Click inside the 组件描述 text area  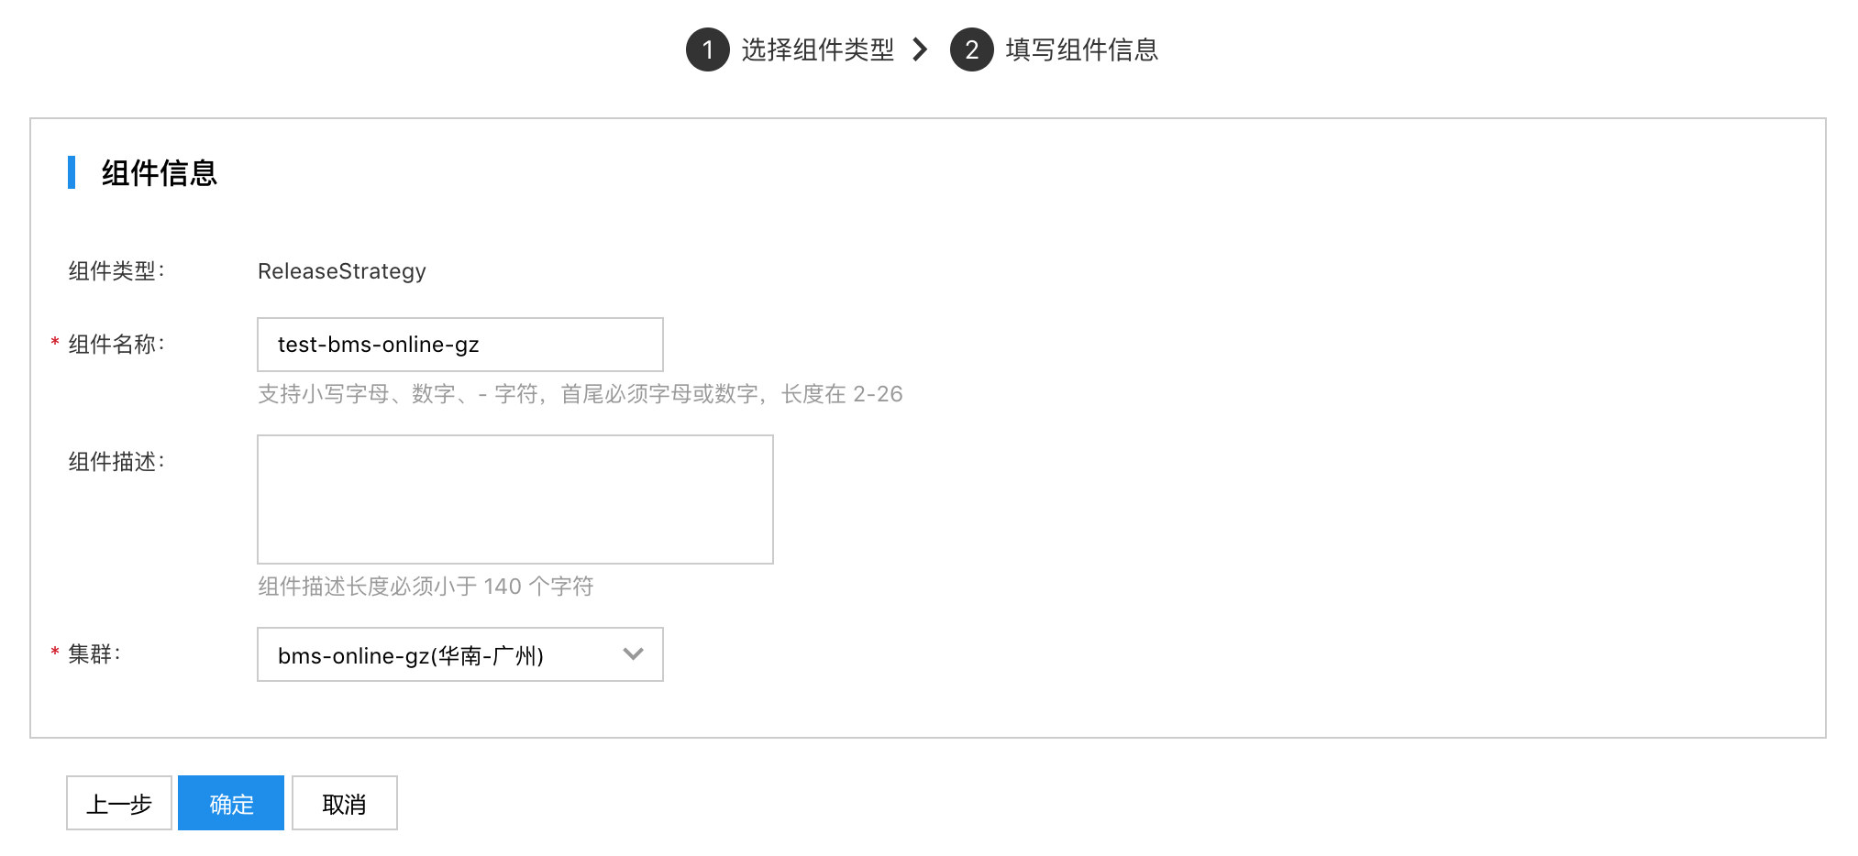click(515, 499)
